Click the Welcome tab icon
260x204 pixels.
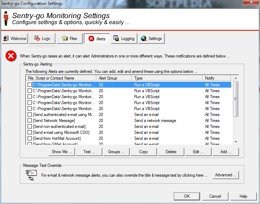pyautogui.click(x=6, y=39)
